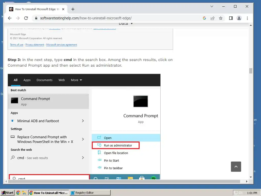Image resolution: width=261 pixels, height=196 pixels.
Task: Click the network tray icon
Action: (236, 193)
